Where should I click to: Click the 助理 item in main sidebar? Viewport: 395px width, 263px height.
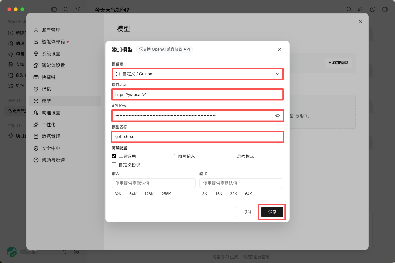coord(16,43)
